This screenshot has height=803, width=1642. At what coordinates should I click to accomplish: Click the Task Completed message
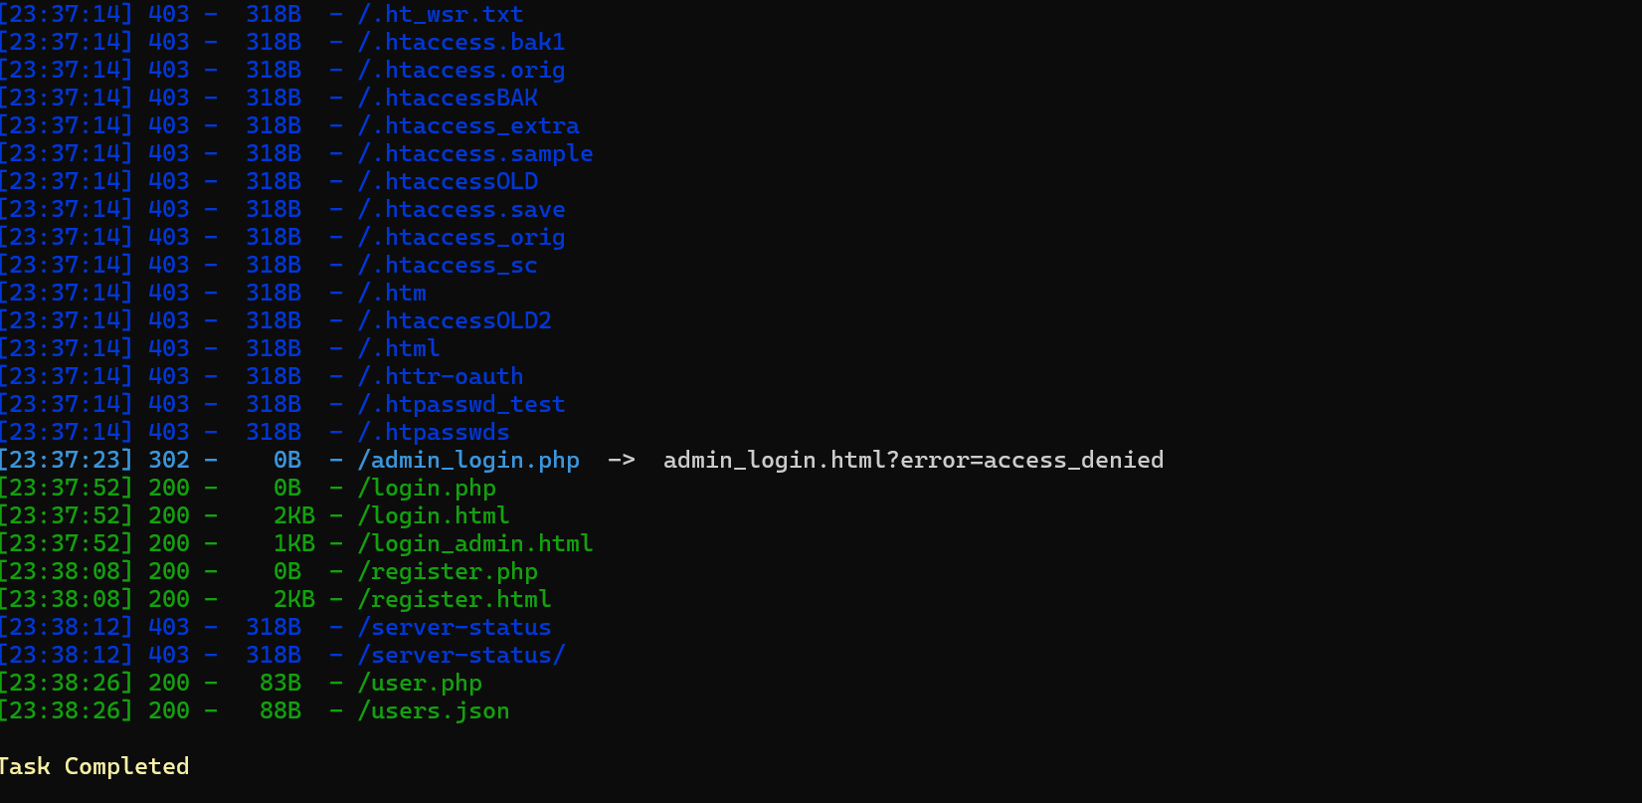point(93,767)
